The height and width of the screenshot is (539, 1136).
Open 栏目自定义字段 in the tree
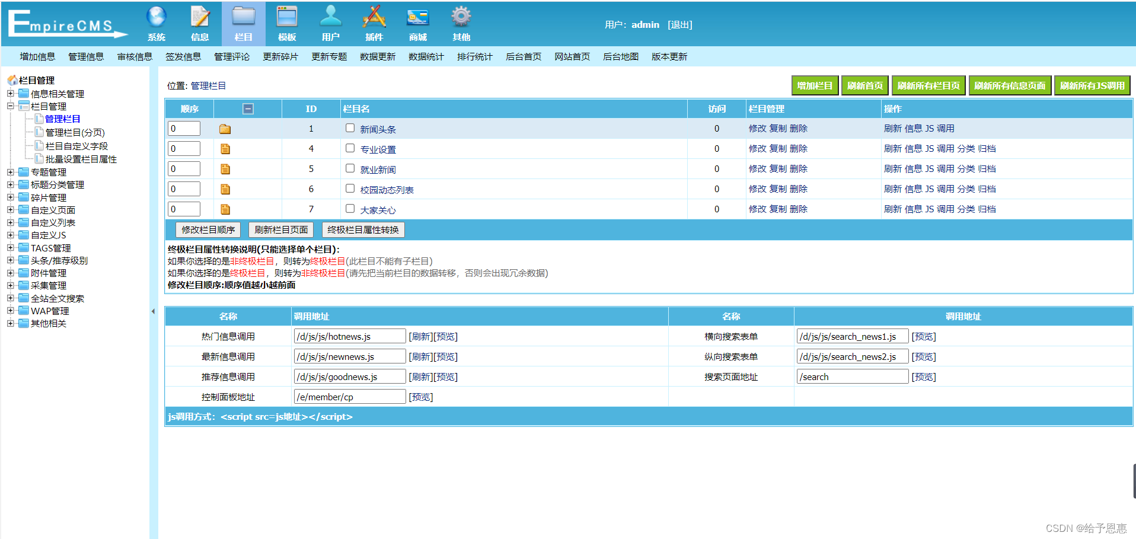[x=76, y=146]
